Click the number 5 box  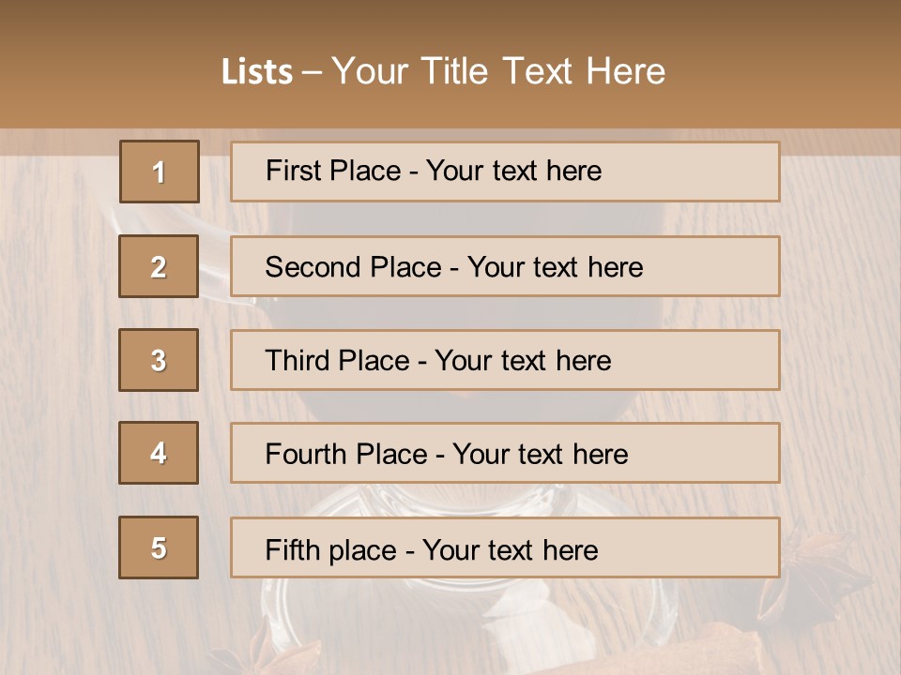pyautogui.click(x=159, y=547)
